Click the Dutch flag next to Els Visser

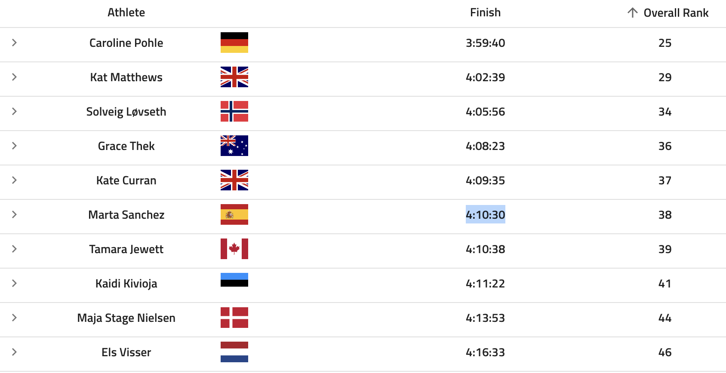pyautogui.click(x=234, y=352)
